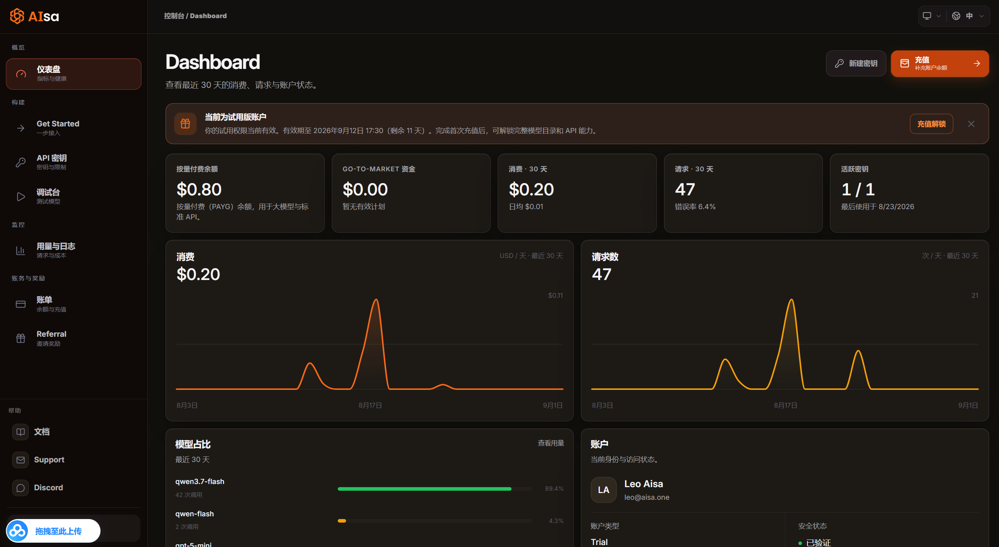Click the orange qwen-flash usage bar

coord(342,521)
